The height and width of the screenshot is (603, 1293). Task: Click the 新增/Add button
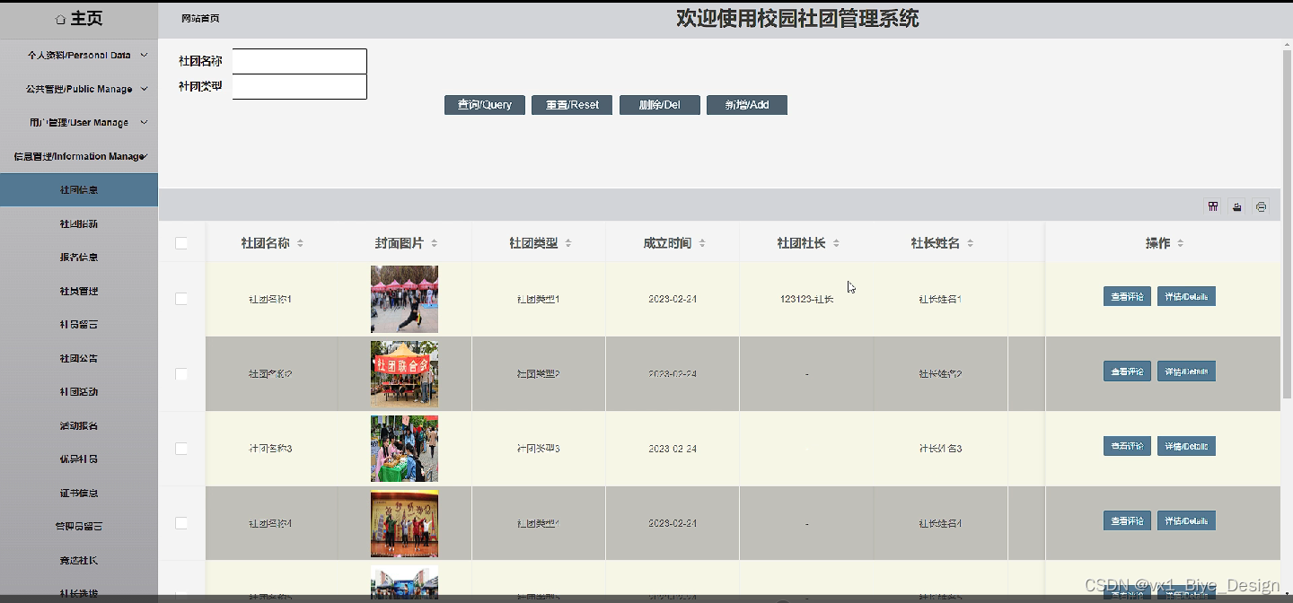point(747,105)
